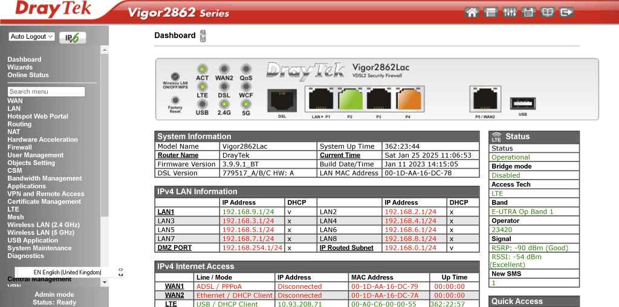Click the WAN2 LED indicator

tap(224, 69)
